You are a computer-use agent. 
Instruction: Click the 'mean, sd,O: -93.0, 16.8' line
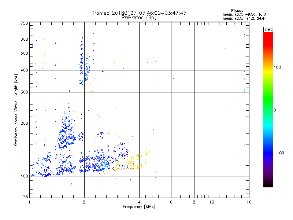tap(244, 14)
